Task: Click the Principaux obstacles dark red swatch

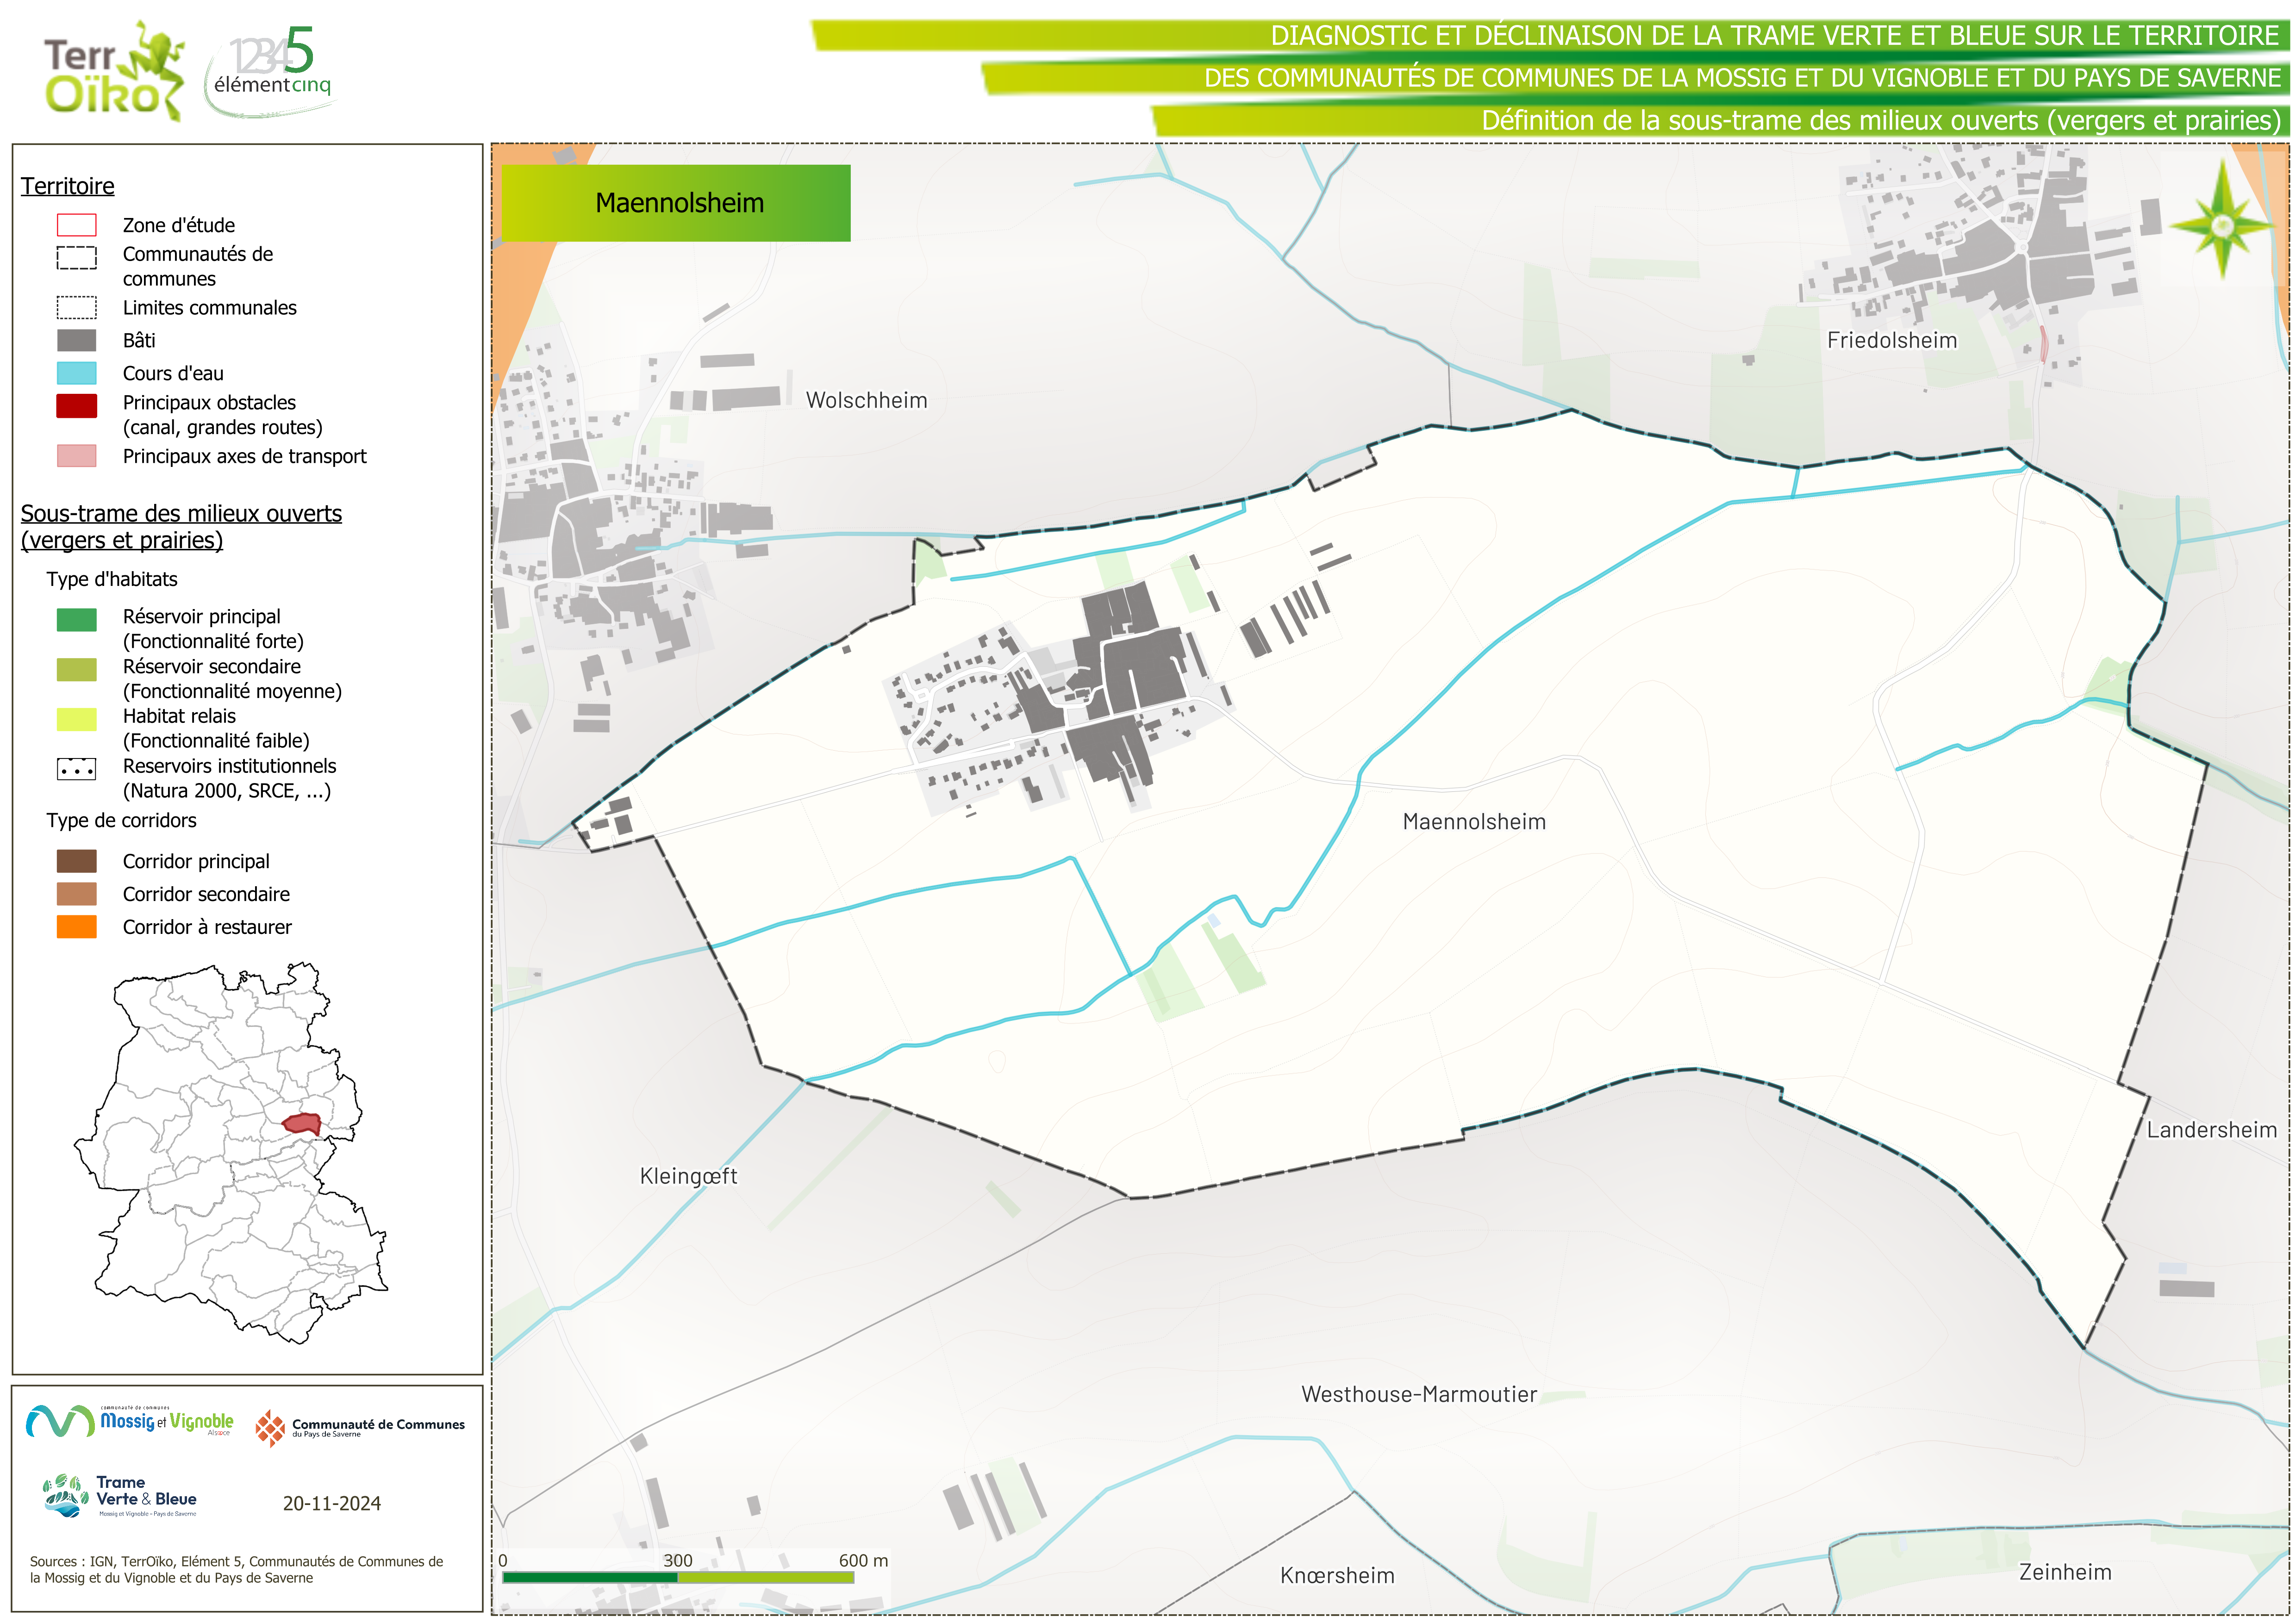Action: click(x=76, y=405)
